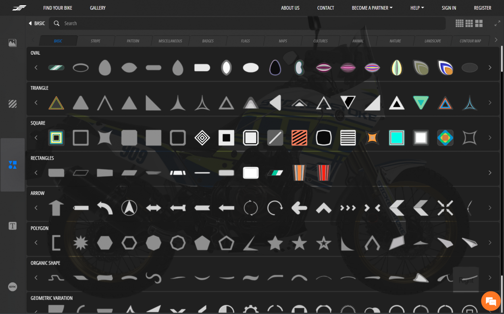Click the STK logo sidebar icon
The width and height of the screenshot is (504, 314).
click(12, 287)
